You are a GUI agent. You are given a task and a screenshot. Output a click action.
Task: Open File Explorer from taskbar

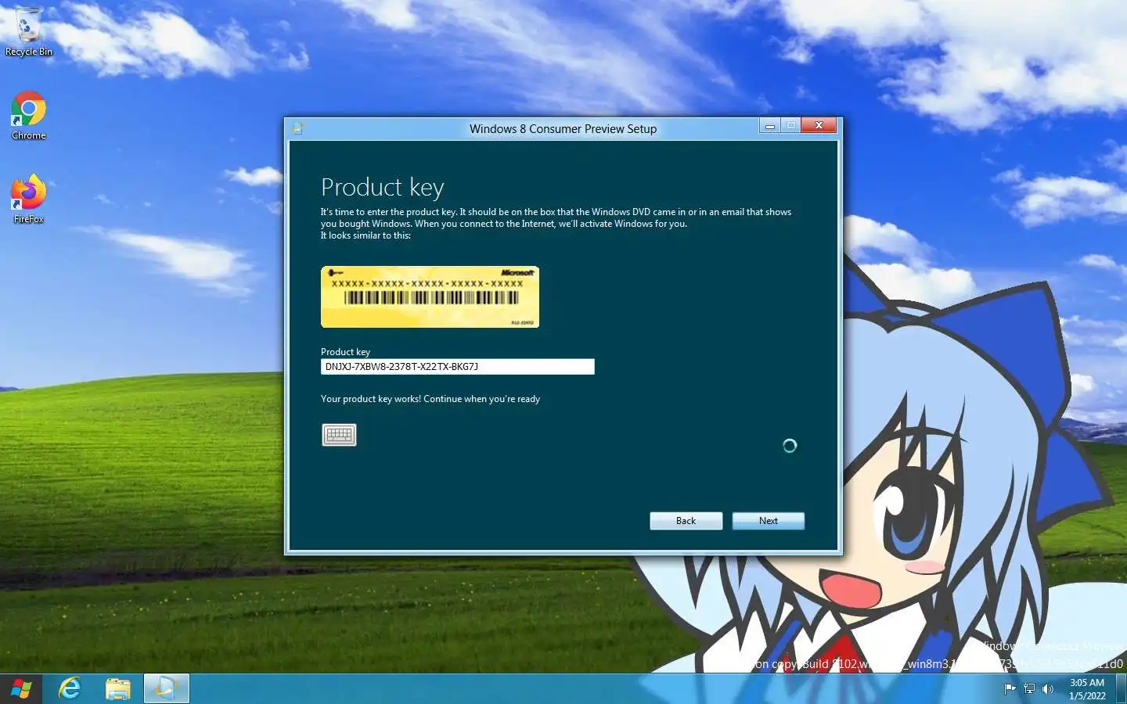point(118,689)
